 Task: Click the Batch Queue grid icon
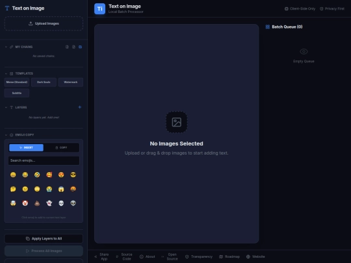coord(268,27)
